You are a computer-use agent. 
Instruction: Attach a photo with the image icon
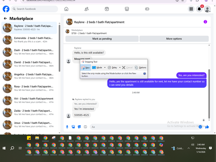(x=73, y=127)
